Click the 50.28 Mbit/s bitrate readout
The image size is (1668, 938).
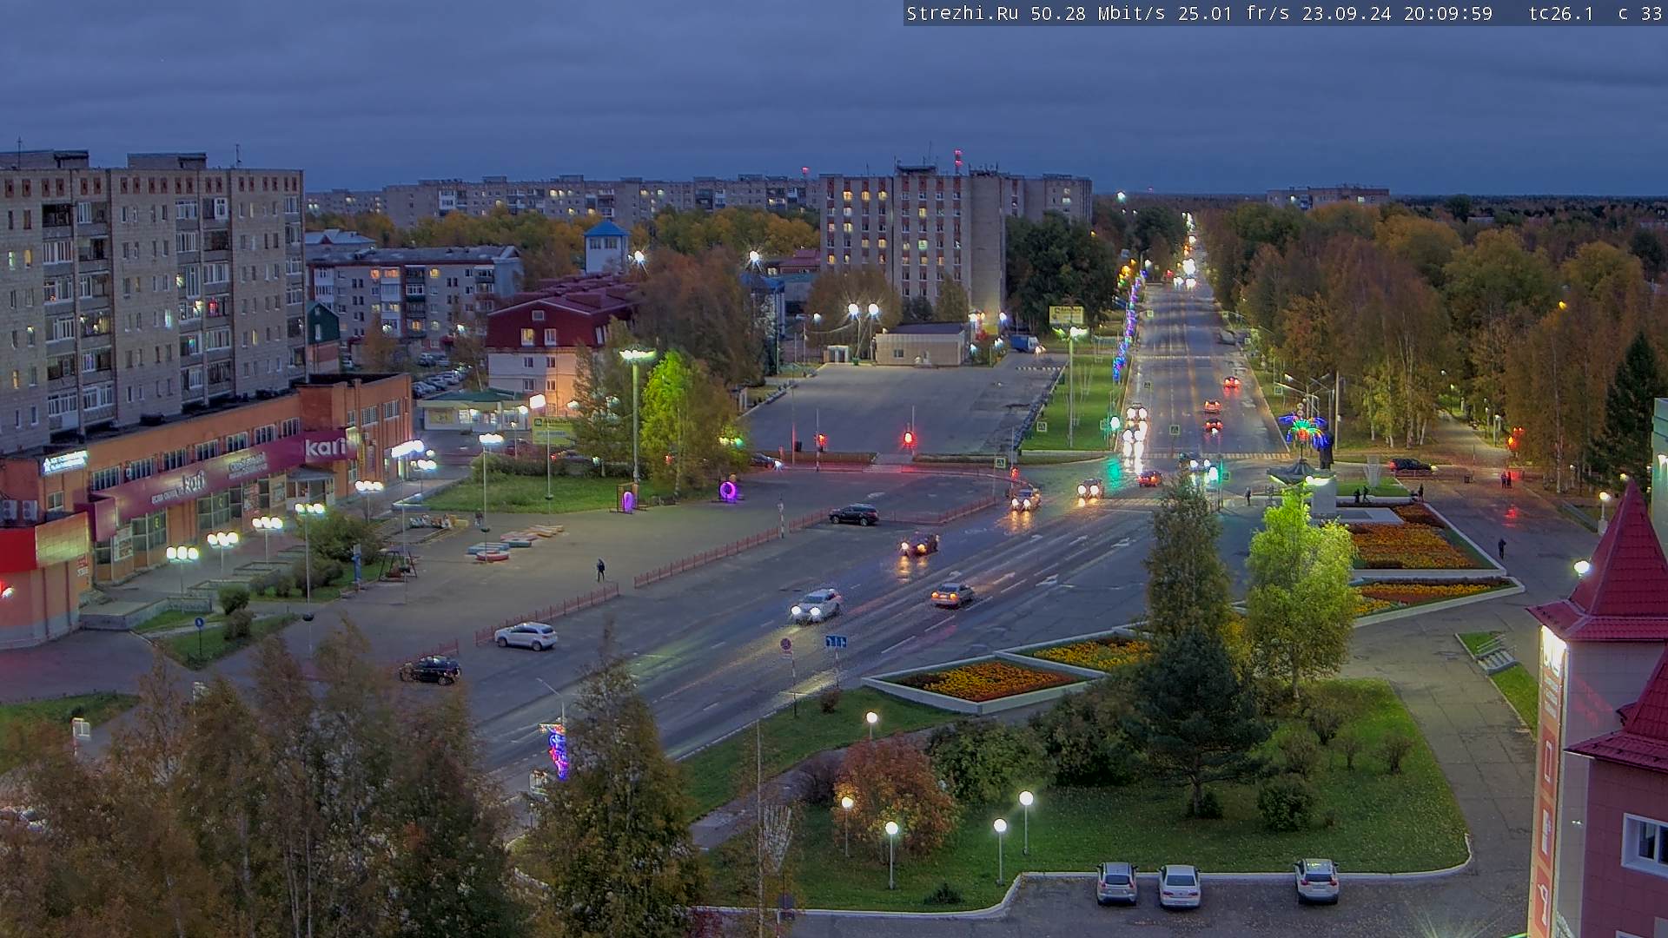[x=1098, y=13]
